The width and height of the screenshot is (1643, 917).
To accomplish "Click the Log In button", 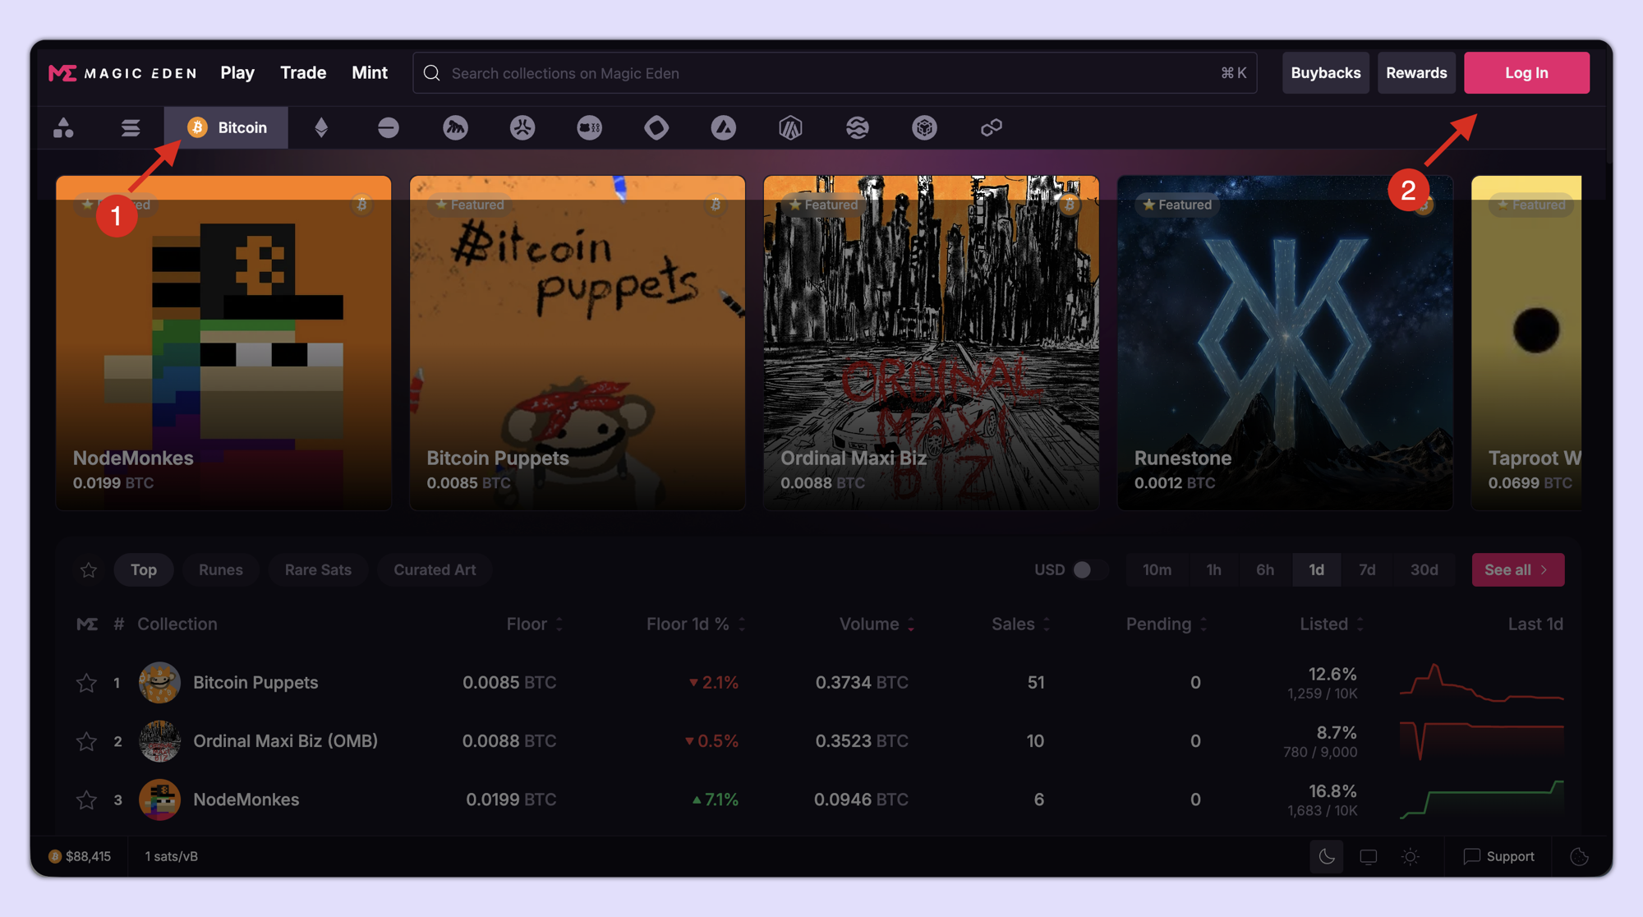I will point(1526,72).
